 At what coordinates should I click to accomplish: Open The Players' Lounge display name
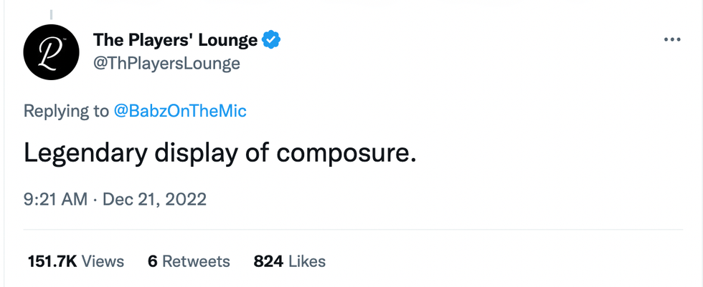175,40
